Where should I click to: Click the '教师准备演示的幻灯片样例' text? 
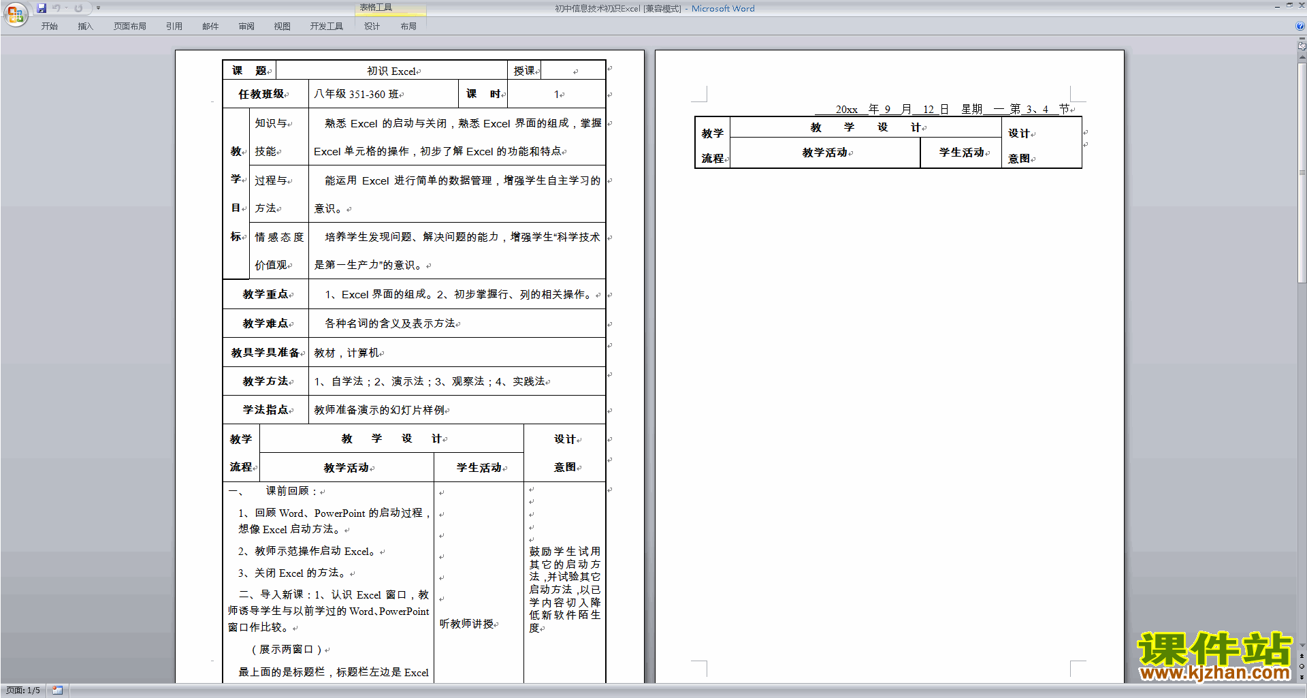point(379,410)
